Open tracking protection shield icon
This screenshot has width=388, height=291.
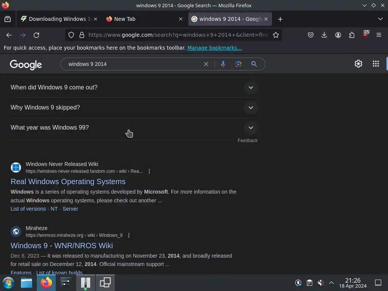[71, 35]
